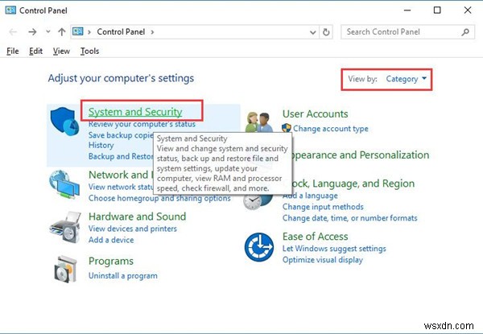Open the File menu
Screen dimensions: 483x334
pyautogui.click(x=12, y=51)
